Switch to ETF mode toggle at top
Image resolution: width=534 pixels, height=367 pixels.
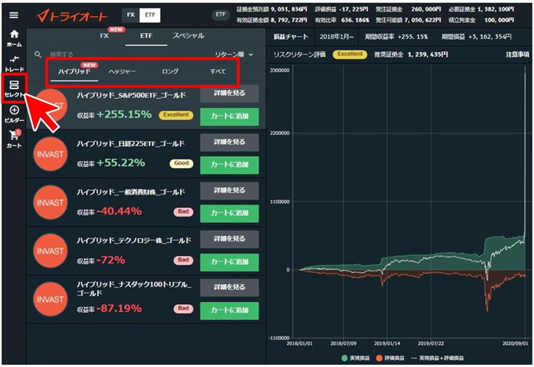[x=150, y=15]
